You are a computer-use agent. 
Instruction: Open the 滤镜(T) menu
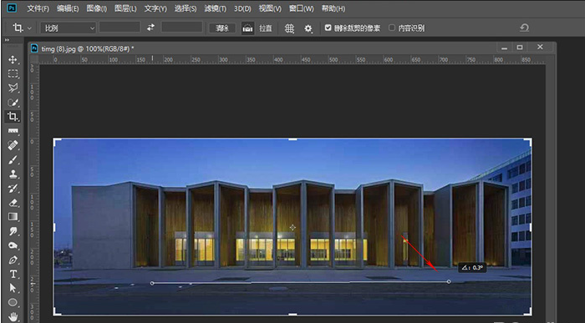pyautogui.click(x=216, y=8)
